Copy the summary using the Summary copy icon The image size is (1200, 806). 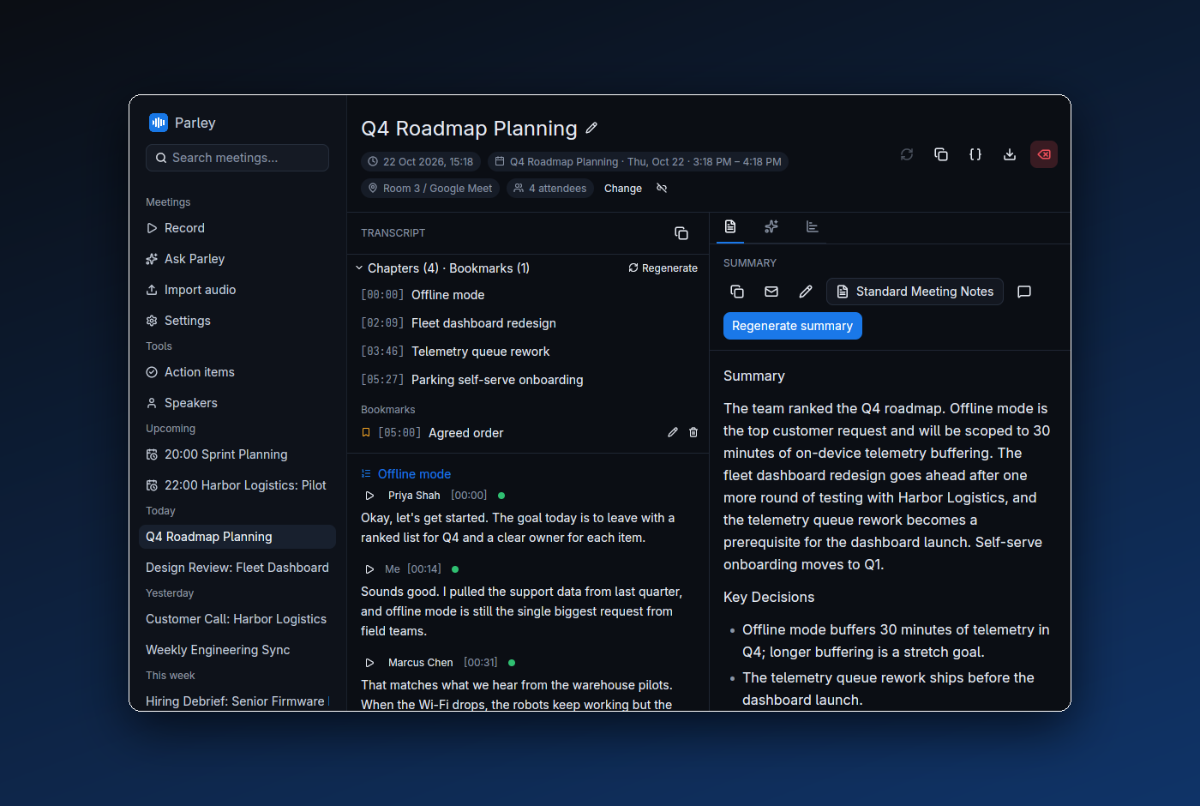pyautogui.click(x=737, y=292)
